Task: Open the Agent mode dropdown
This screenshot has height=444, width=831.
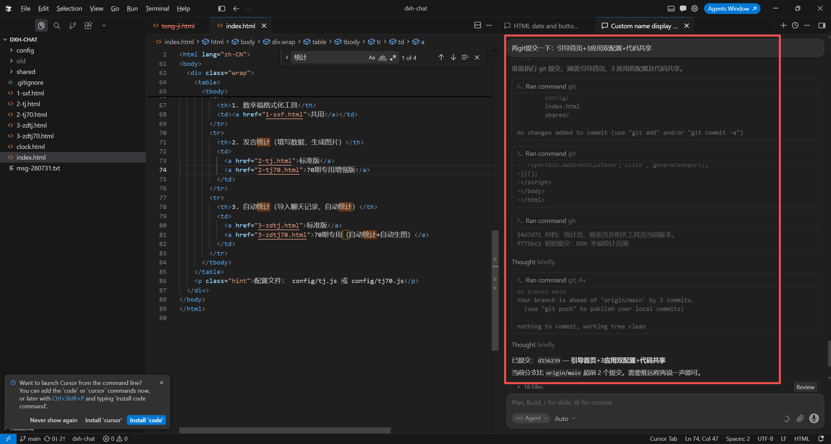Action: tap(531, 418)
